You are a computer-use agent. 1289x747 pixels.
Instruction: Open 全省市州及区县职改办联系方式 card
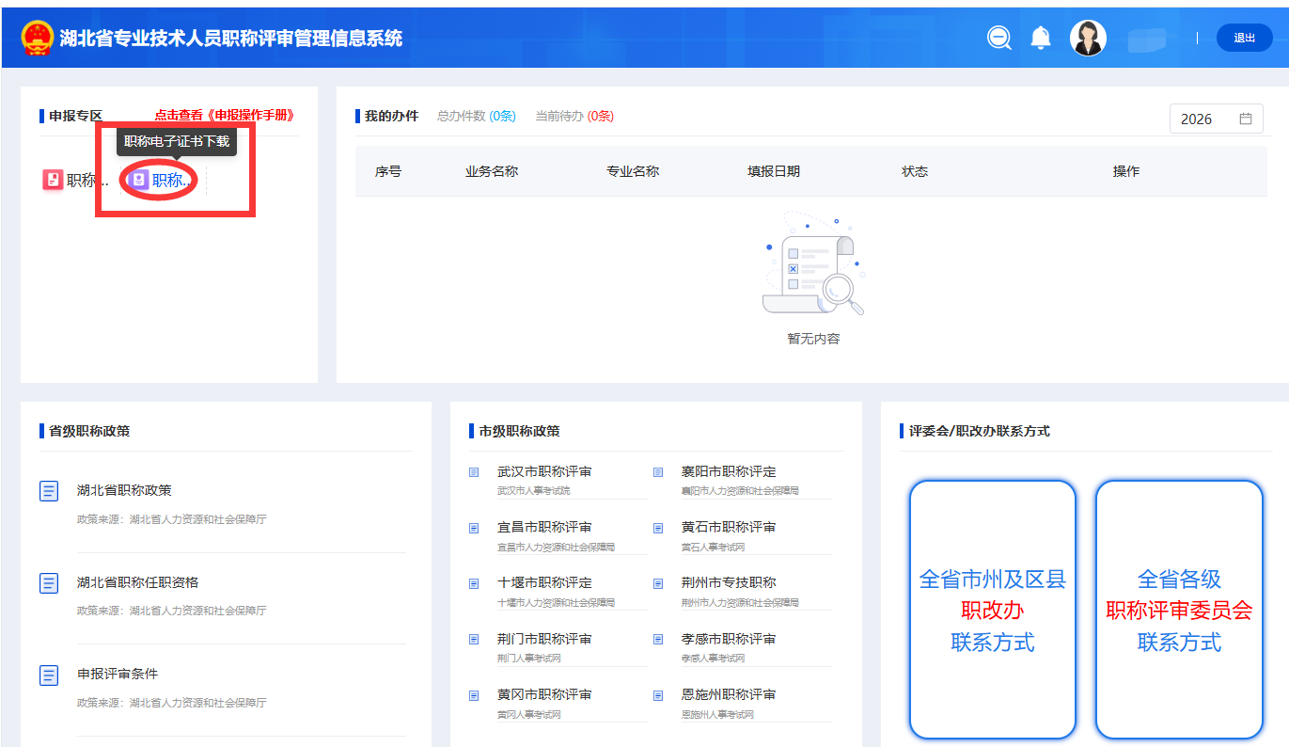[992, 610]
